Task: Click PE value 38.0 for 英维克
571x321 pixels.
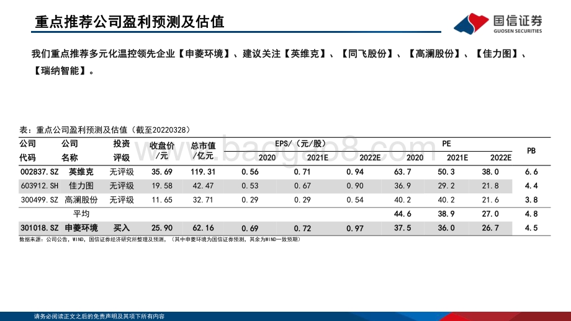Action: click(490, 172)
